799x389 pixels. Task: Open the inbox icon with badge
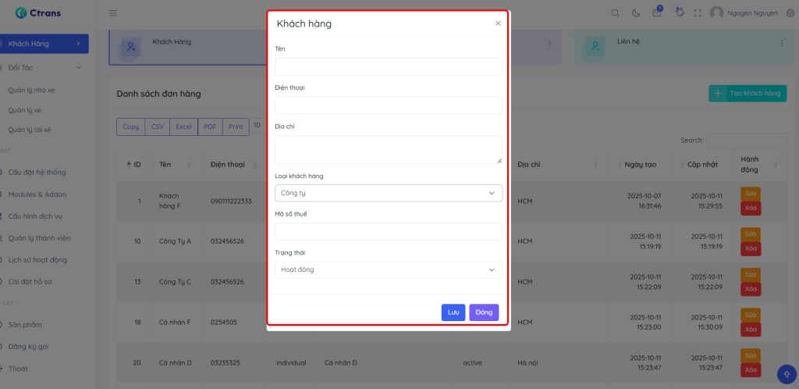point(657,13)
